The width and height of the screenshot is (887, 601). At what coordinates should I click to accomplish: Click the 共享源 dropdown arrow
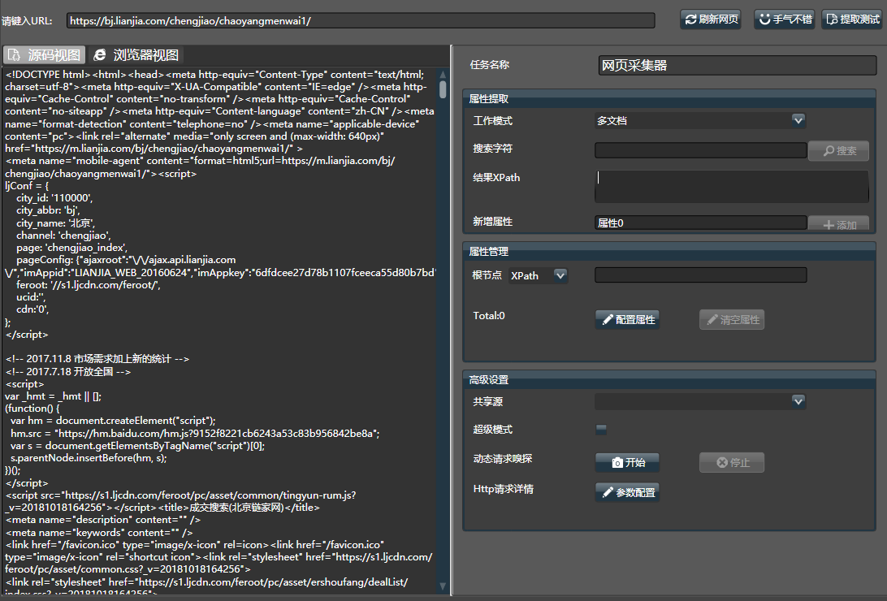[798, 401]
